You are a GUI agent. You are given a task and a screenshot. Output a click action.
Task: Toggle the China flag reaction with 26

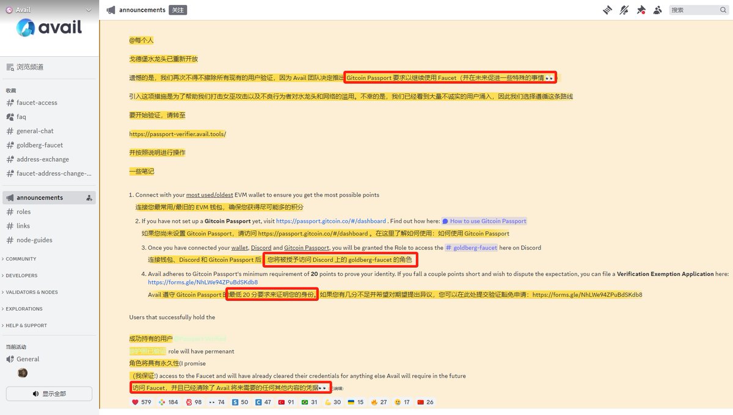pos(425,402)
